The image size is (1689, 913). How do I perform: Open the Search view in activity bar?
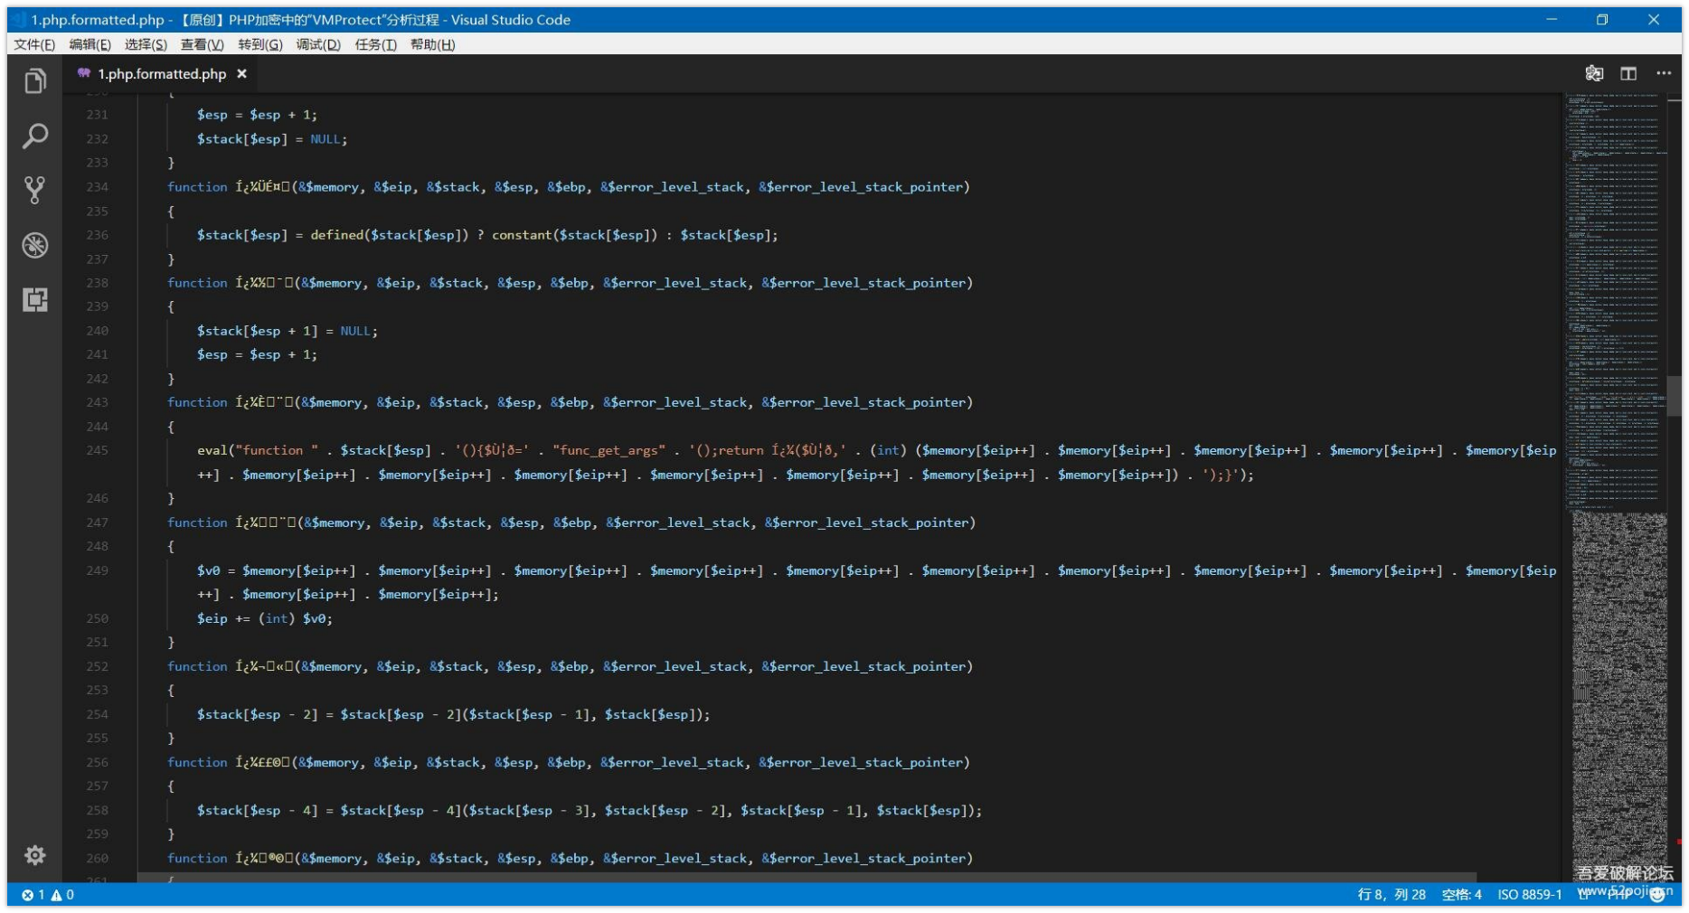35,136
